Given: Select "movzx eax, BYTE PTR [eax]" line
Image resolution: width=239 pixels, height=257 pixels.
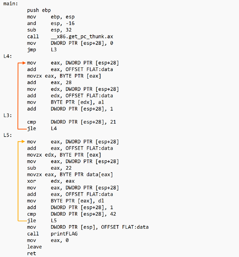Looking at the screenshot, I should coord(64,76).
